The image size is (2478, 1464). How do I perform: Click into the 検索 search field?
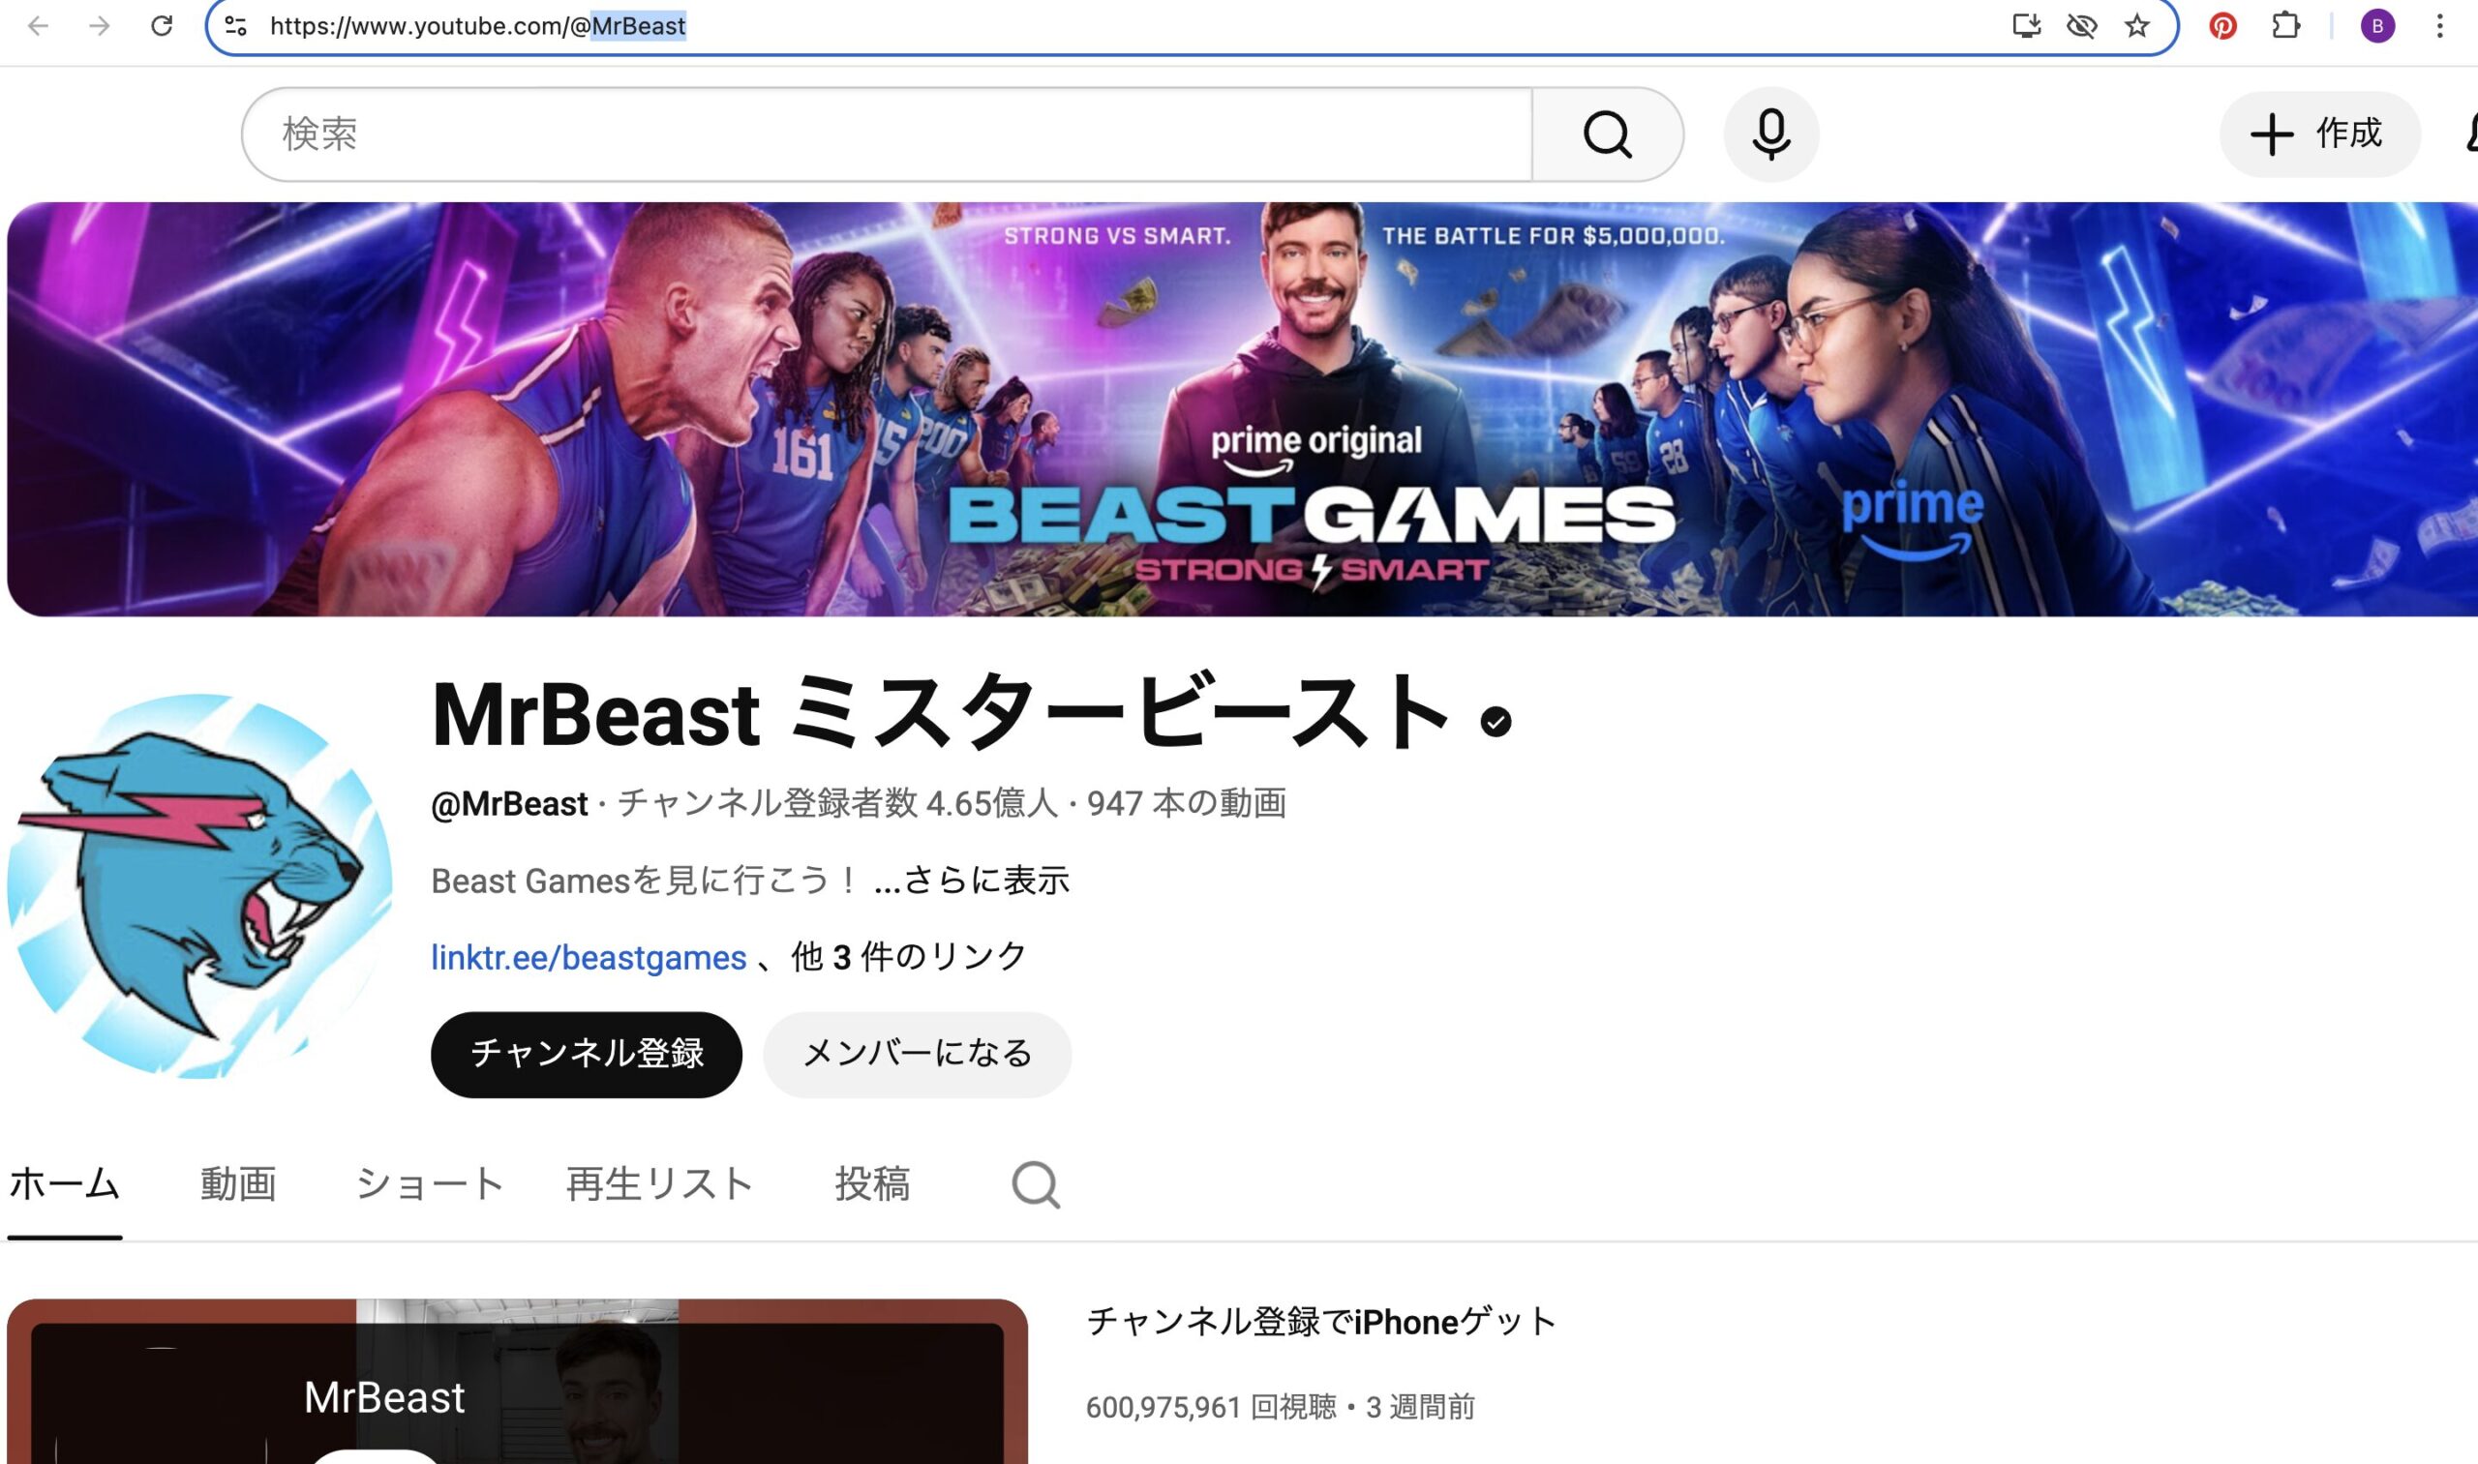pos(889,134)
